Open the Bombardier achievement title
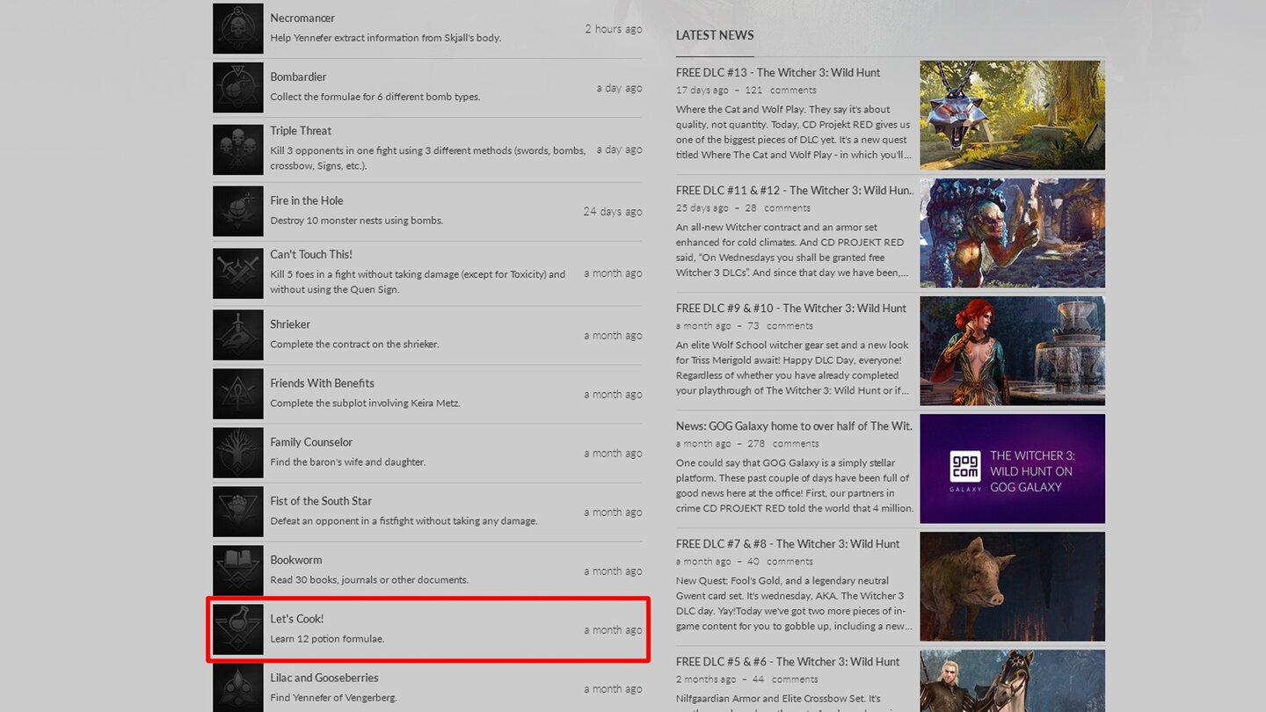This screenshot has width=1266, height=712. click(298, 77)
